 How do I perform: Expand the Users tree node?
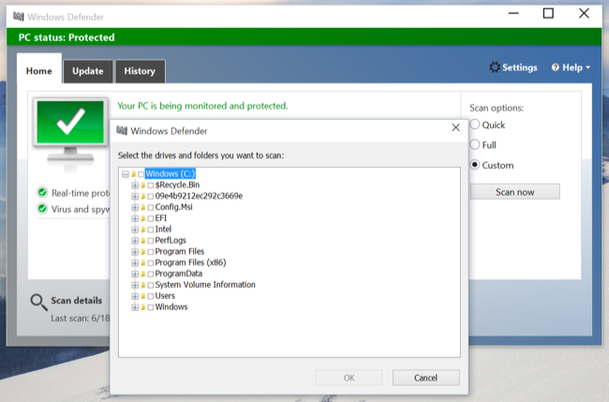(x=135, y=296)
